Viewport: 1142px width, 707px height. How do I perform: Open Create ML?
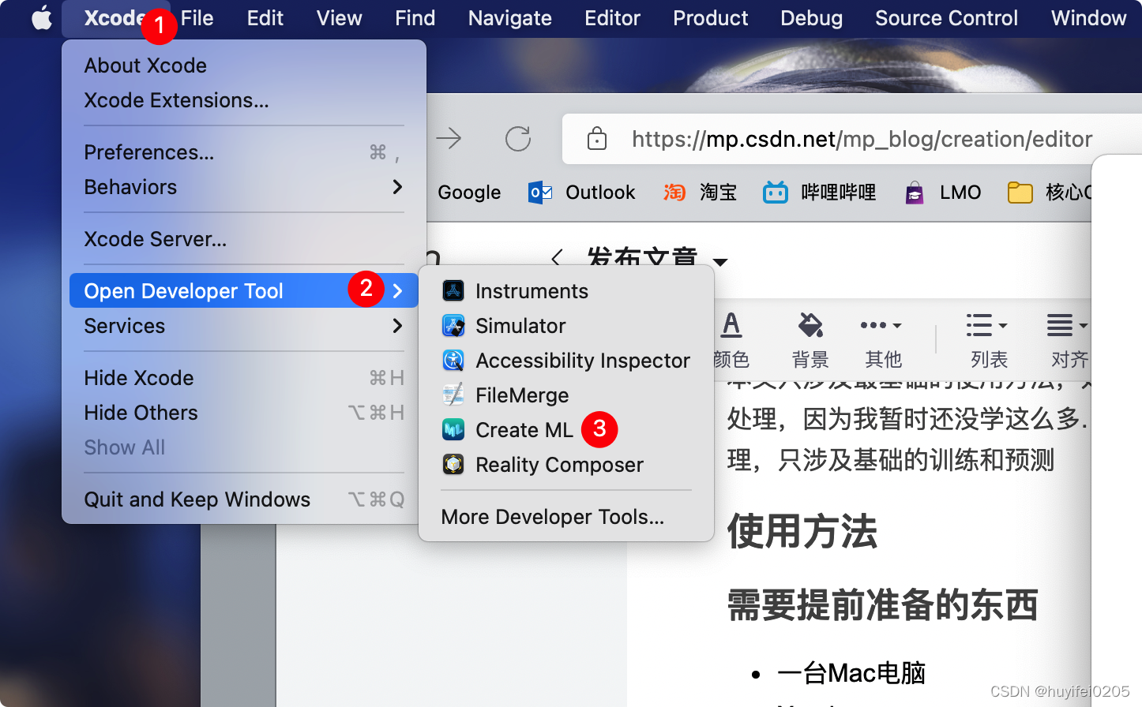click(523, 429)
